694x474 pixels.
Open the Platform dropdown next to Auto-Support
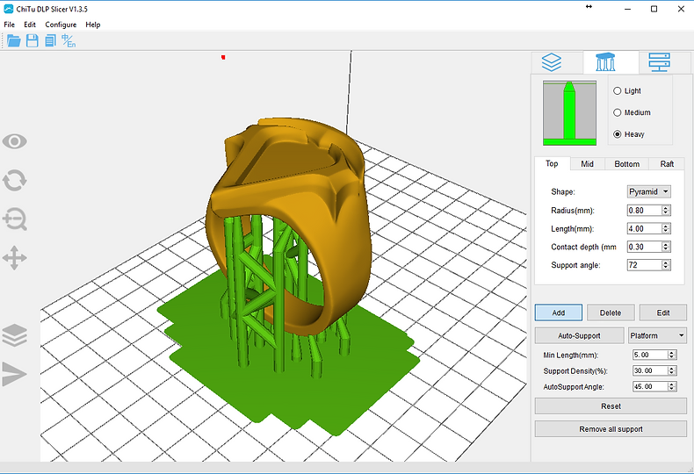pyautogui.click(x=657, y=335)
